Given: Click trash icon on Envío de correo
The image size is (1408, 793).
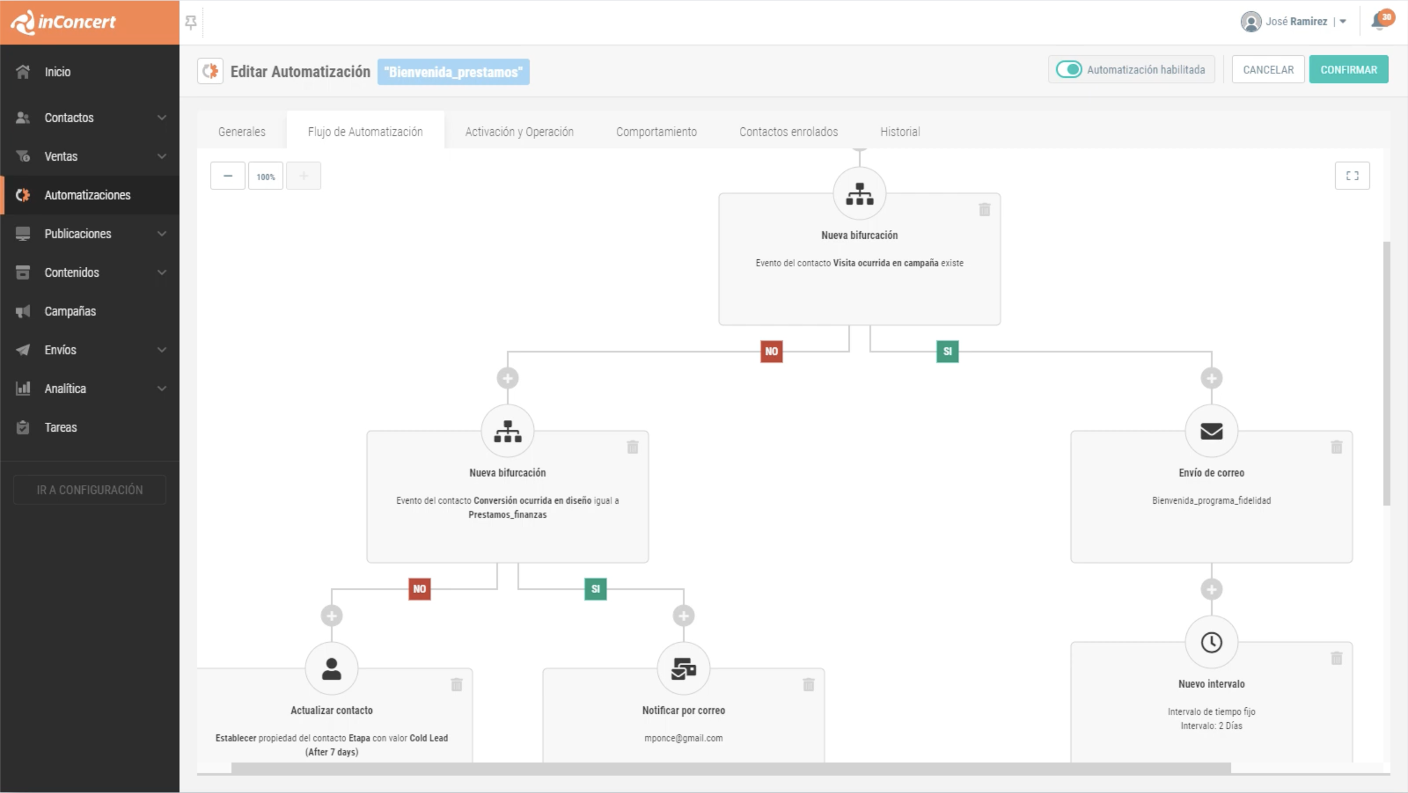Looking at the screenshot, I should point(1336,447).
